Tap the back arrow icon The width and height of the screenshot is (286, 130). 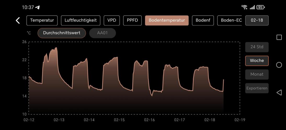18,21
